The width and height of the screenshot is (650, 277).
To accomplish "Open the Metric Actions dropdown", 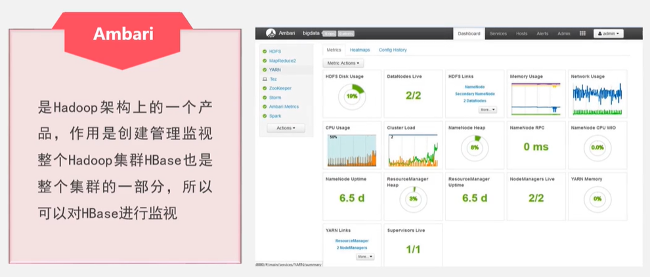I will click(x=343, y=64).
